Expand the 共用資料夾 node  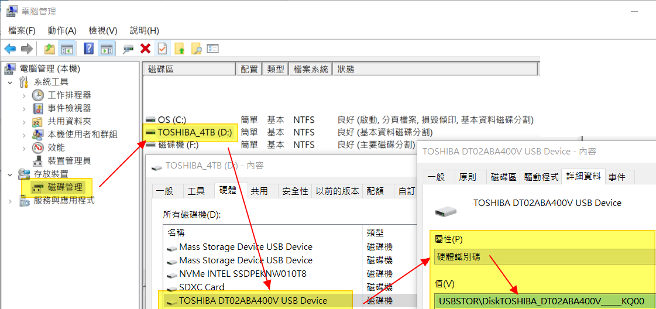point(24,122)
